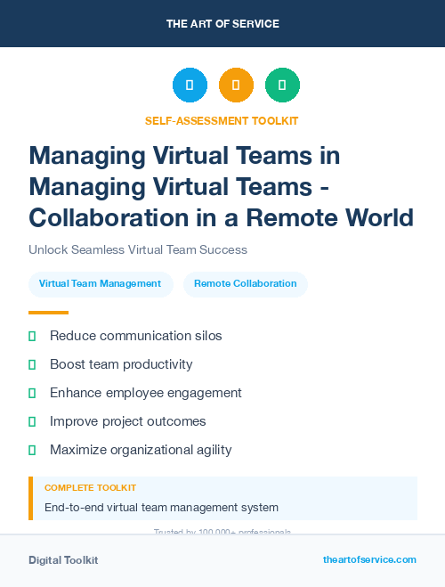Image resolution: width=445 pixels, height=587 pixels.
Task: Click bullet icon beside Boost team productivity
Action: [x=32, y=364]
